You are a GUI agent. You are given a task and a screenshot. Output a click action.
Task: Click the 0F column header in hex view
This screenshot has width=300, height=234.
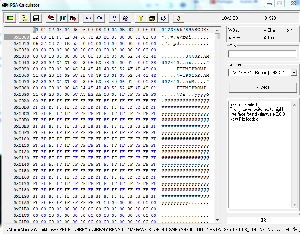154,30
